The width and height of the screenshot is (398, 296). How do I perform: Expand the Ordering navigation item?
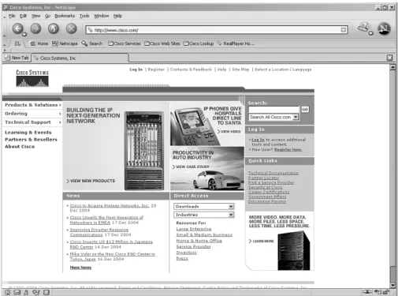click(x=32, y=114)
